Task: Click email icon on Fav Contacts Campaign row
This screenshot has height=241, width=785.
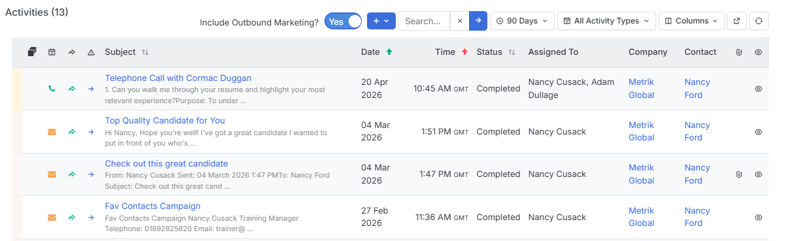Action: pyautogui.click(x=52, y=217)
